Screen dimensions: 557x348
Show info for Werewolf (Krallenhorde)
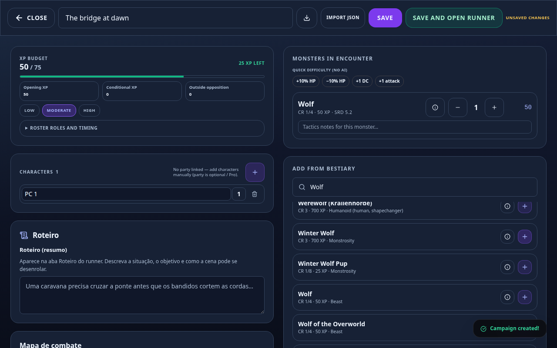coord(507,207)
